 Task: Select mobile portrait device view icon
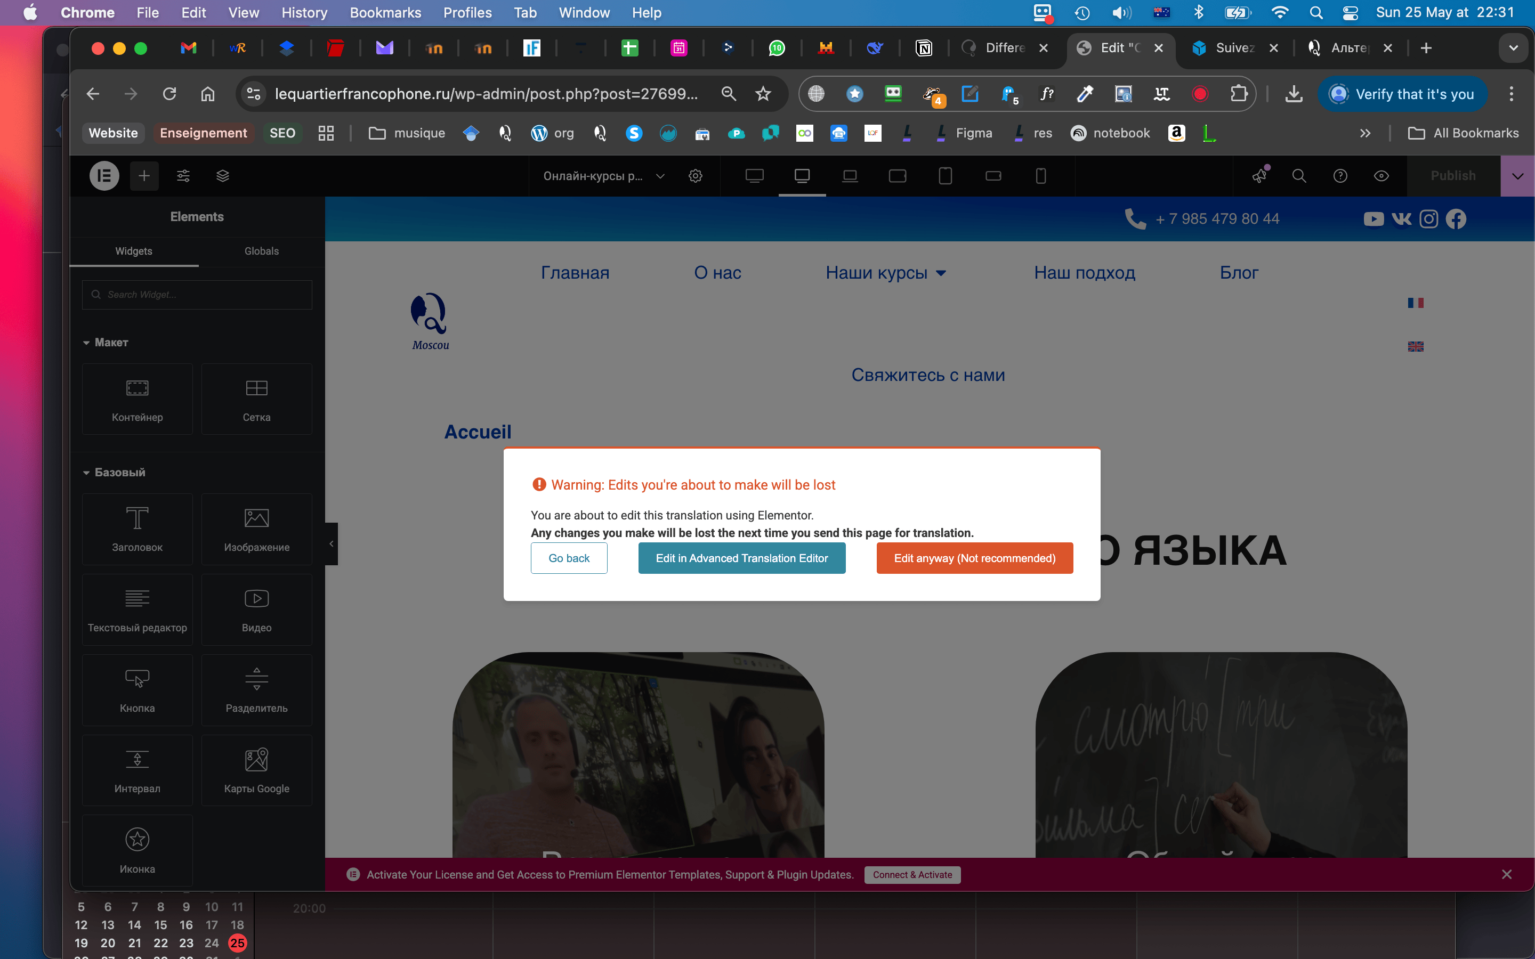(1041, 176)
